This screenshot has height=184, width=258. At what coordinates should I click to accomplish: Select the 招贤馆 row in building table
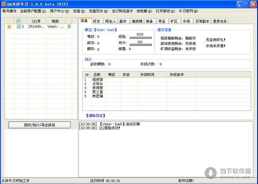(x=97, y=79)
